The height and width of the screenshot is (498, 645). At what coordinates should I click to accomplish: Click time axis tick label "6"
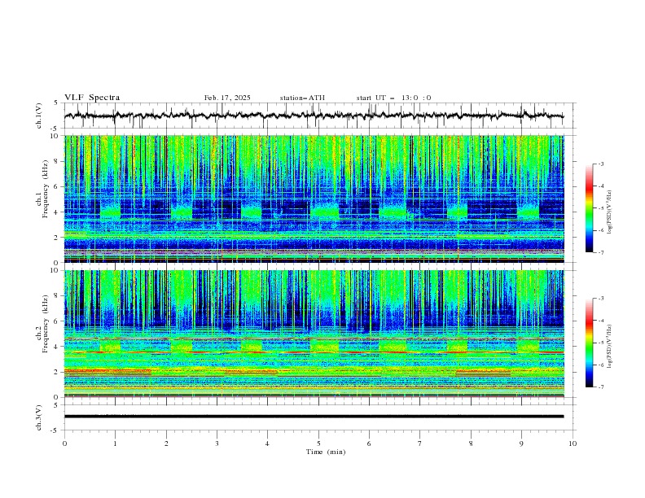point(369,443)
